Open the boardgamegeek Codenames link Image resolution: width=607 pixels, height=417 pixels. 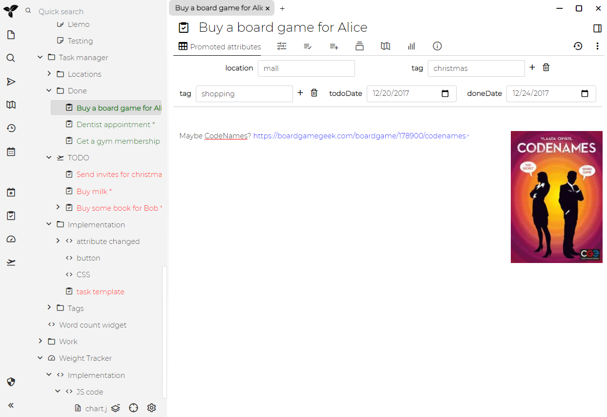click(359, 136)
